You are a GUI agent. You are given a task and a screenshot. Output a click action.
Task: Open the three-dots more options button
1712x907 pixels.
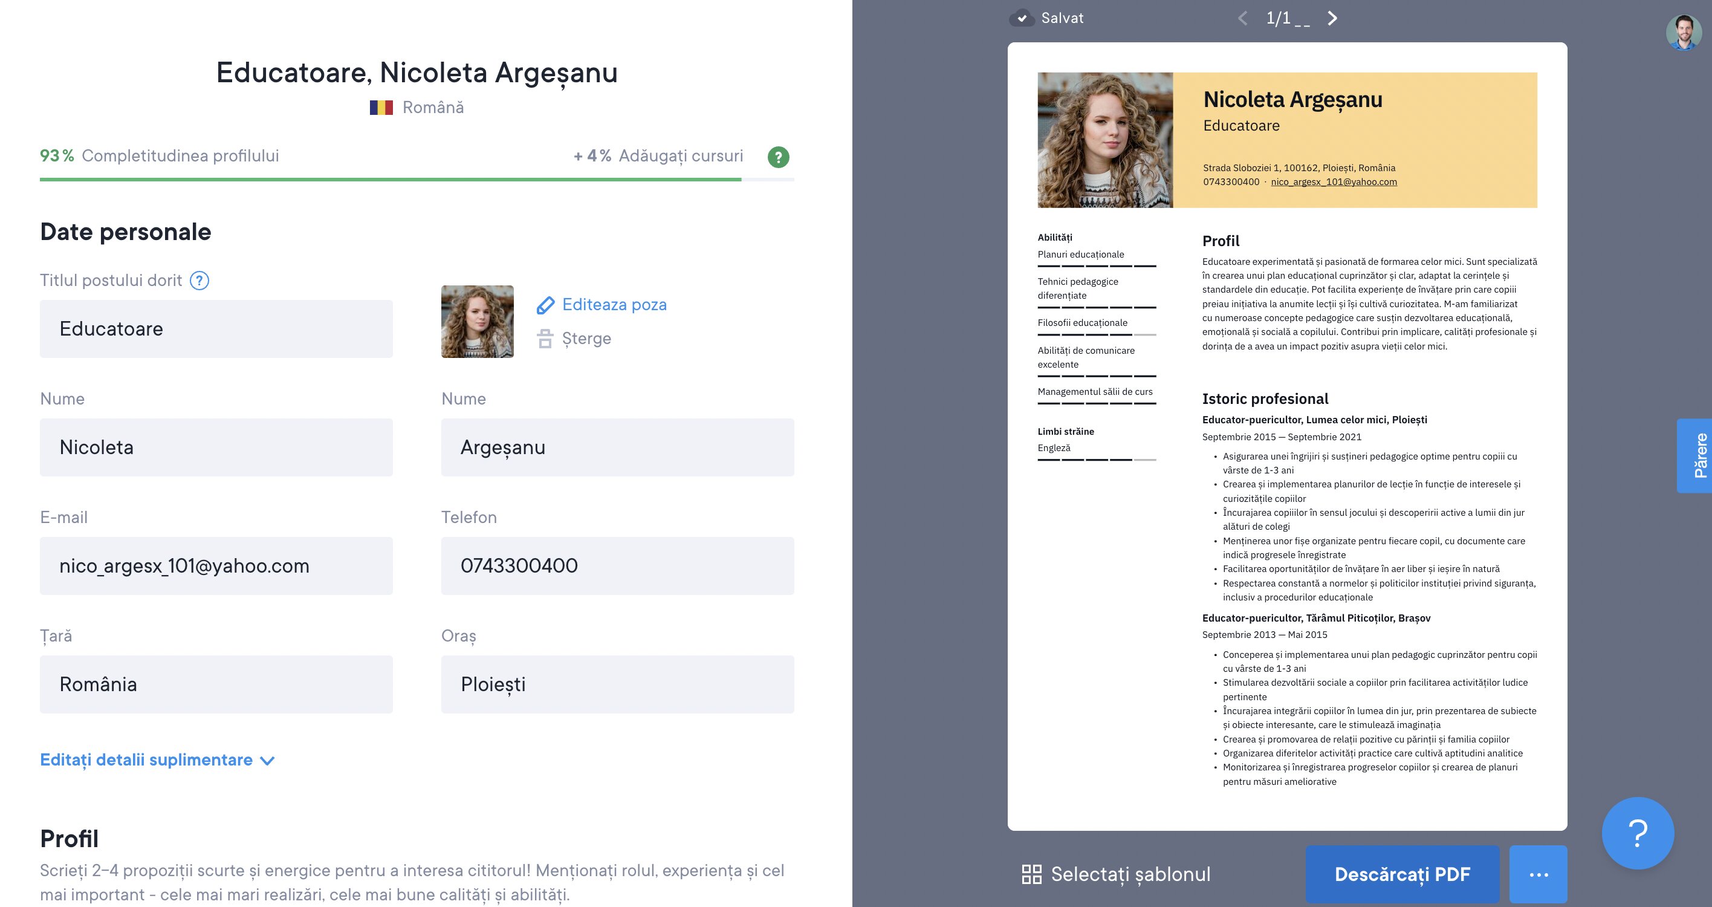click(1538, 874)
